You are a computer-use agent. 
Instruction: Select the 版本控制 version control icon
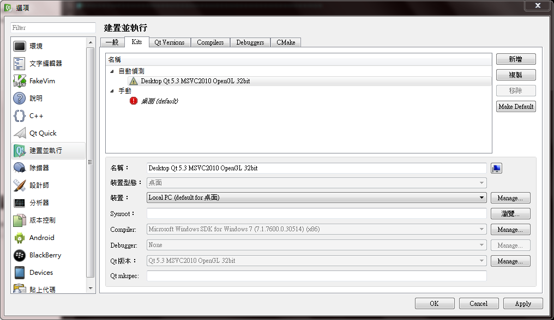20,220
